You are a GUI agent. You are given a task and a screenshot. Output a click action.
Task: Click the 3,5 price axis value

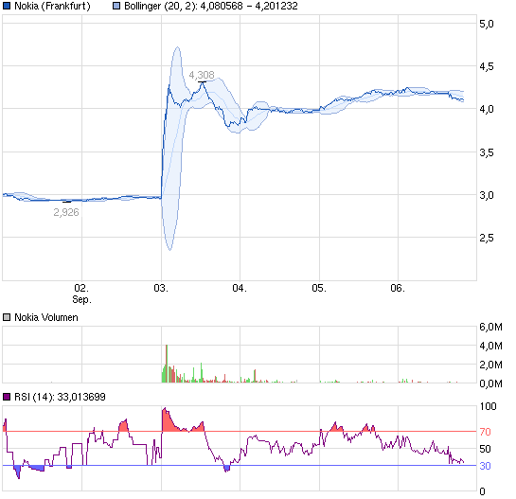487,152
